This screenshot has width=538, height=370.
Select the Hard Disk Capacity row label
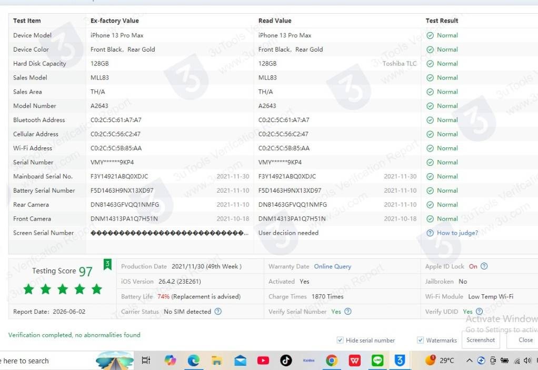(39, 64)
